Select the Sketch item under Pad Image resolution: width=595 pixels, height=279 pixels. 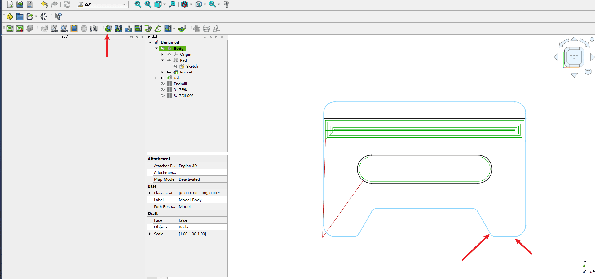point(192,66)
